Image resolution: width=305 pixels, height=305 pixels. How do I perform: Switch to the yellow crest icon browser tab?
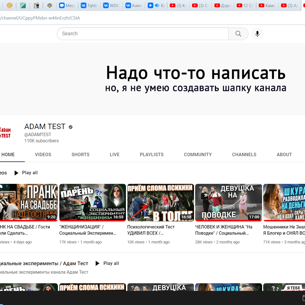tap(50, 5)
